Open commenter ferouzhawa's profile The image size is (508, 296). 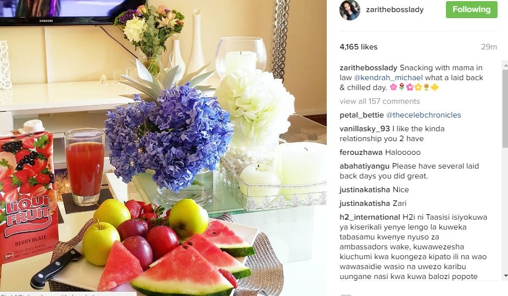click(361, 152)
